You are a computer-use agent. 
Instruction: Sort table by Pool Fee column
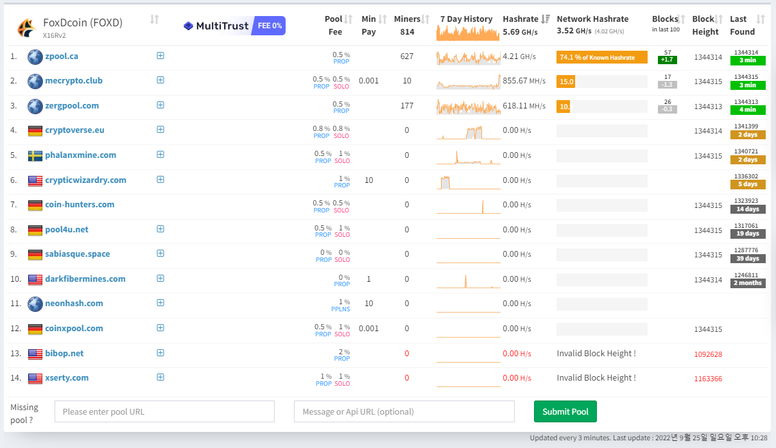tap(348, 19)
